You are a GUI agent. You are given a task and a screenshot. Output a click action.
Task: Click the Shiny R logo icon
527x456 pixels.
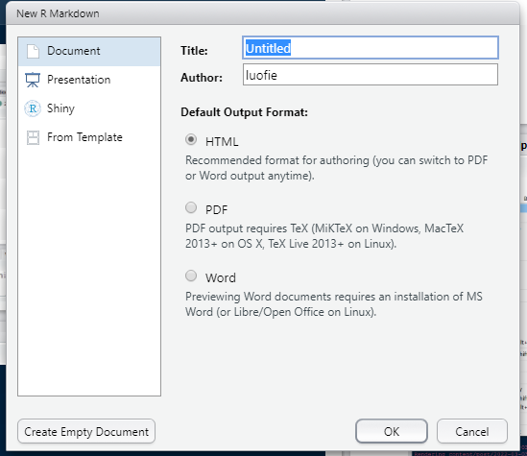[33, 108]
